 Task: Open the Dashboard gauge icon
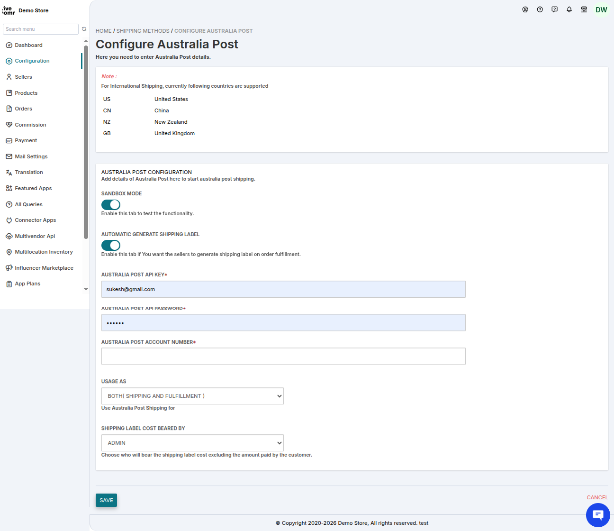click(9, 45)
